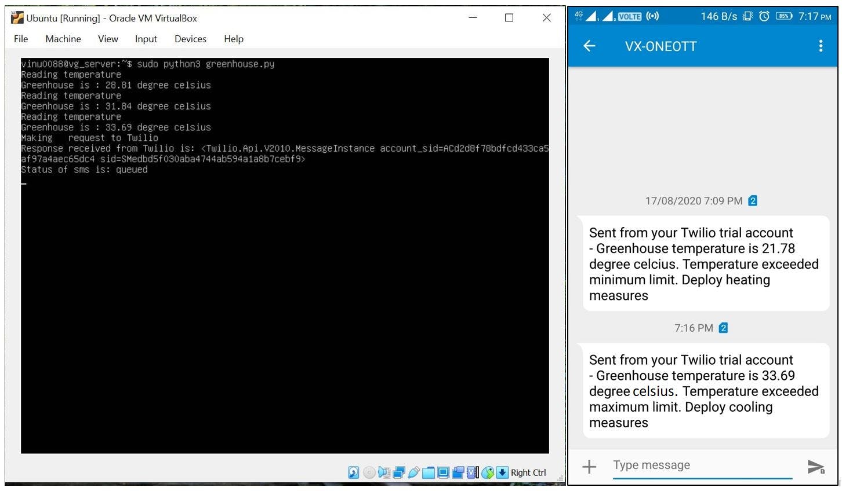The image size is (842, 491).
Task: Click the 'Greenhouse is : 31.84 degree celsius' line
Action: tap(116, 106)
